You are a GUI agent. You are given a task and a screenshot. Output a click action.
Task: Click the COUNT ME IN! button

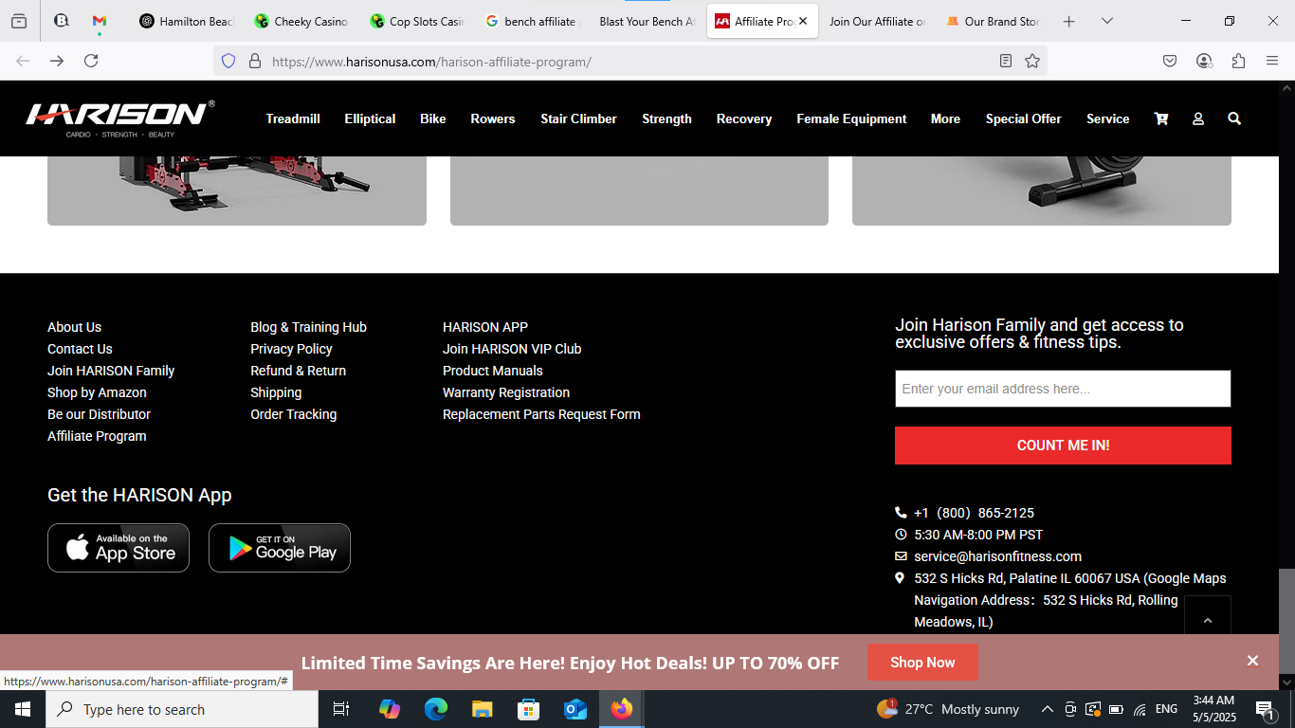(1063, 446)
